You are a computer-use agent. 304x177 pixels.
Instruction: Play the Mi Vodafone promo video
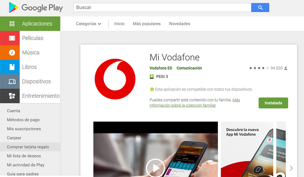(155, 168)
